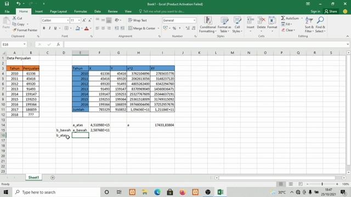The image size is (351, 197).
Task: Open Windows Start menu
Action: pos(5,192)
